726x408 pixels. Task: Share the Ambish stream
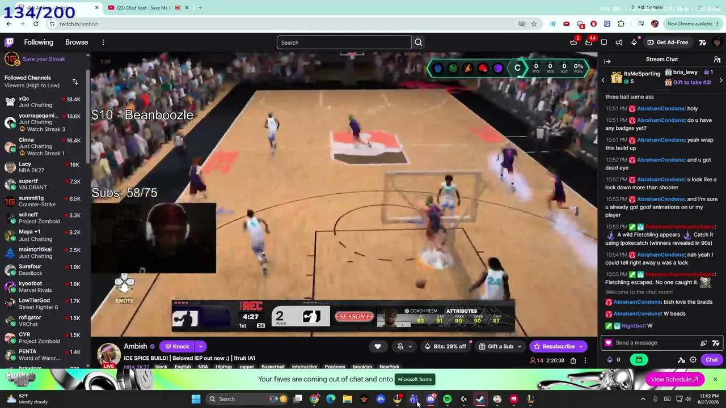tap(573, 360)
